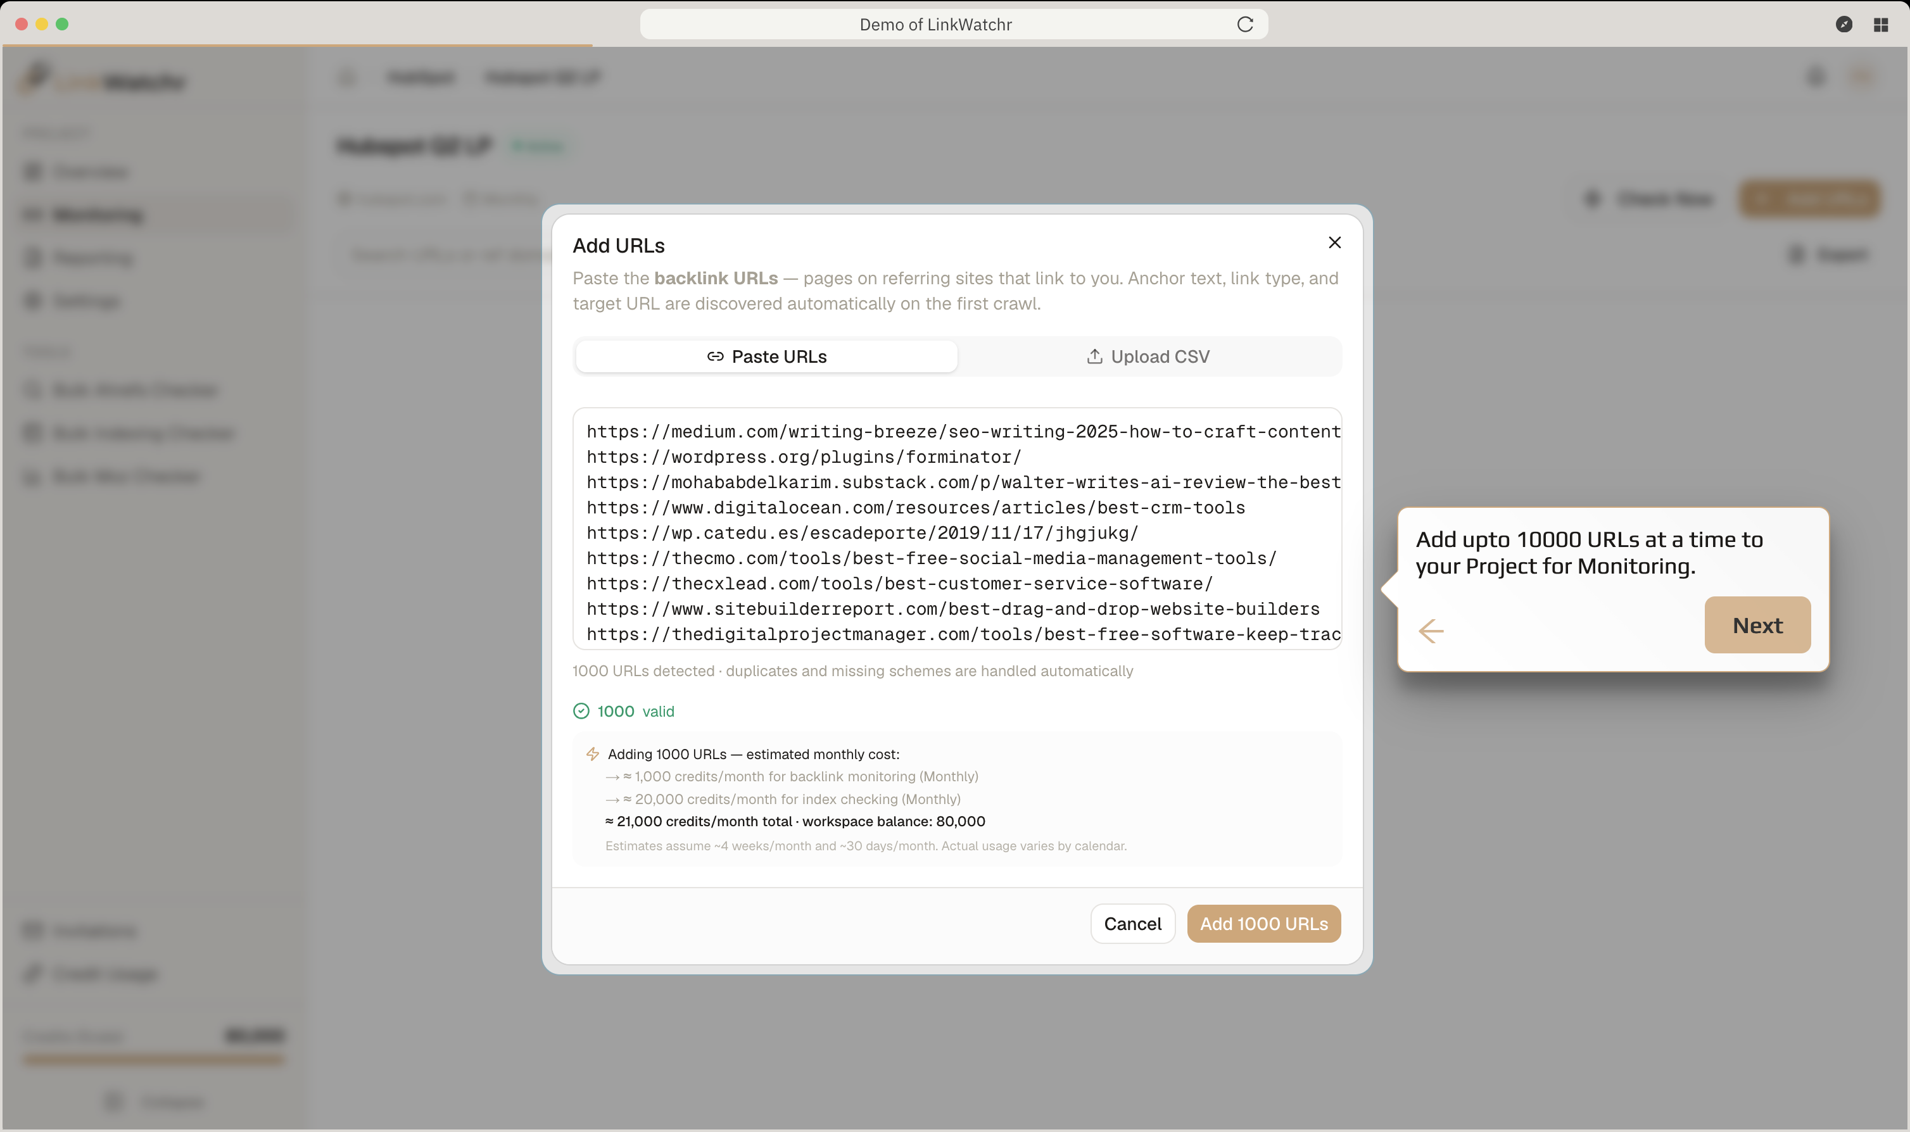Select the wp.catedu.es escadeporte URL line
The height and width of the screenshot is (1132, 1910).
click(x=862, y=532)
